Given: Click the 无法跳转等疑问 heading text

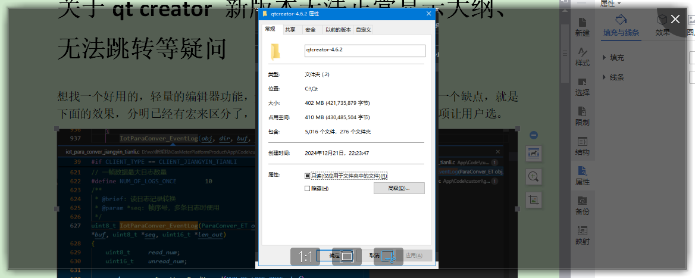Looking at the screenshot, I should click(142, 48).
